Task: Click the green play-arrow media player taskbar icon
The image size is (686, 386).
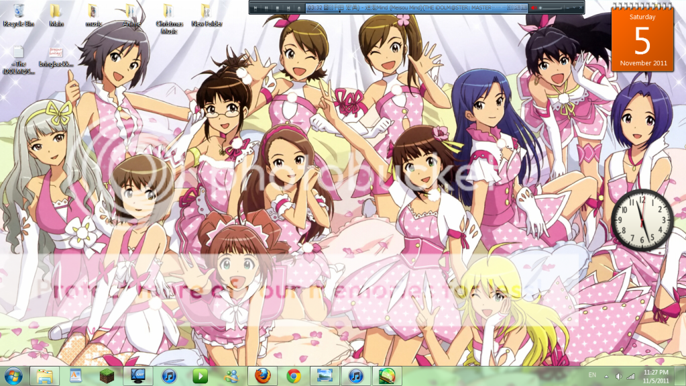Action: pyautogui.click(x=201, y=376)
